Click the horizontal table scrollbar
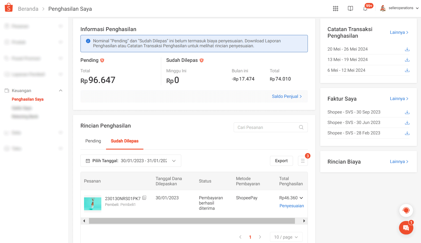The width and height of the screenshot is (421, 243). click(192, 221)
